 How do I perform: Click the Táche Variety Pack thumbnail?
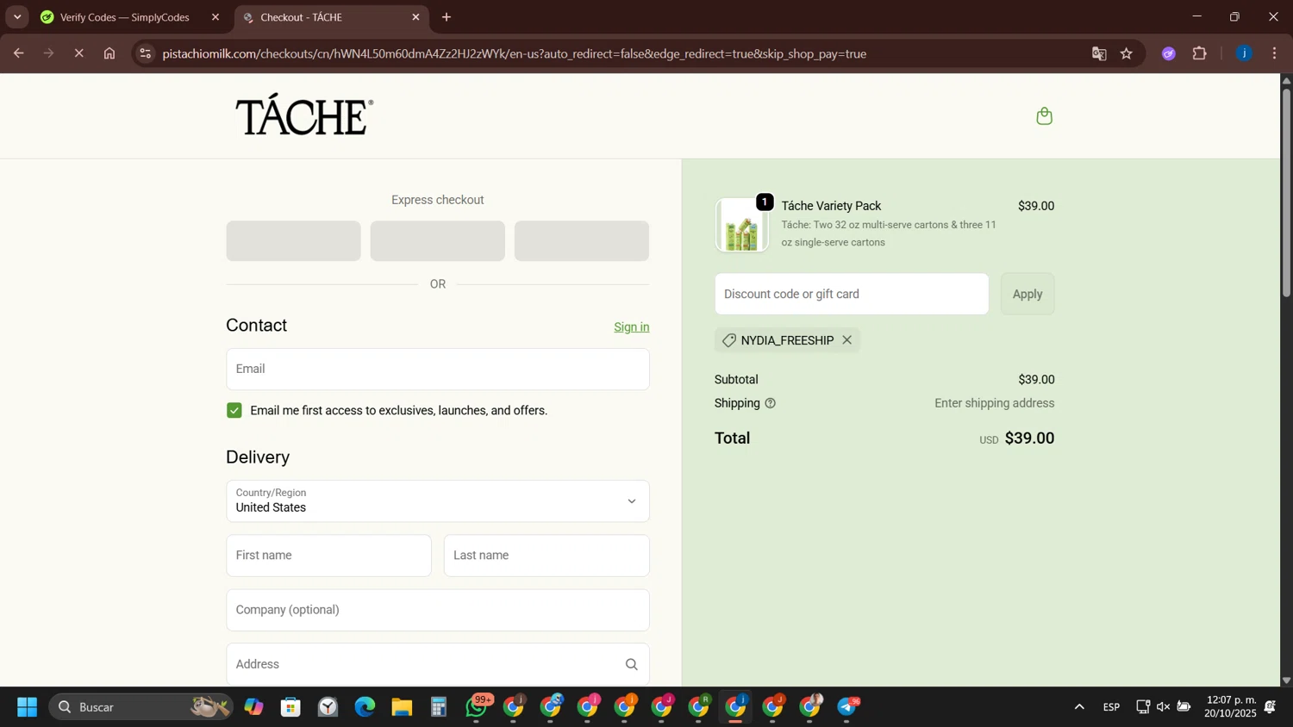tap(741, 225)
